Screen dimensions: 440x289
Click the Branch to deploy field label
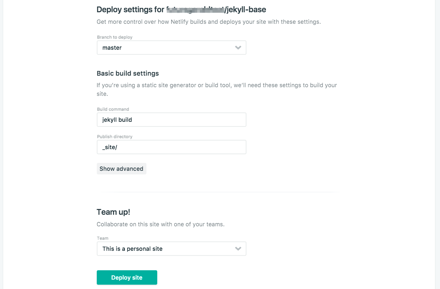pos(115,37)
